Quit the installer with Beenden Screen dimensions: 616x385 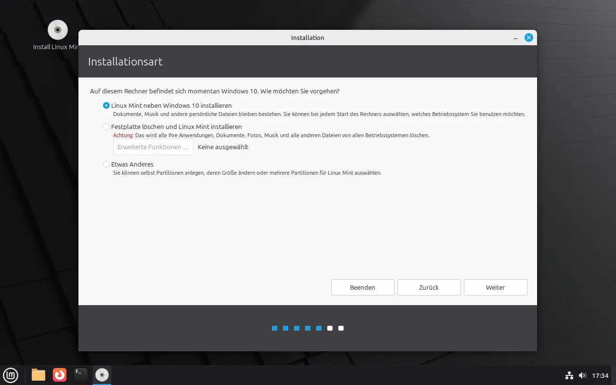362,287
